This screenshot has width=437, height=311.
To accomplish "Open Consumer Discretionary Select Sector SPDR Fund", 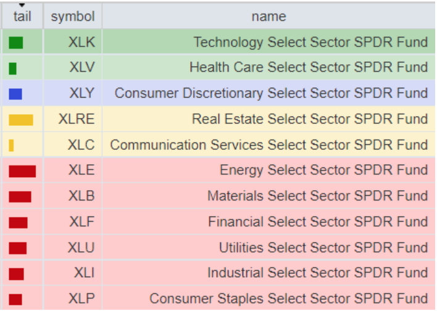I will pyautogui.click(x=271, y=93).
